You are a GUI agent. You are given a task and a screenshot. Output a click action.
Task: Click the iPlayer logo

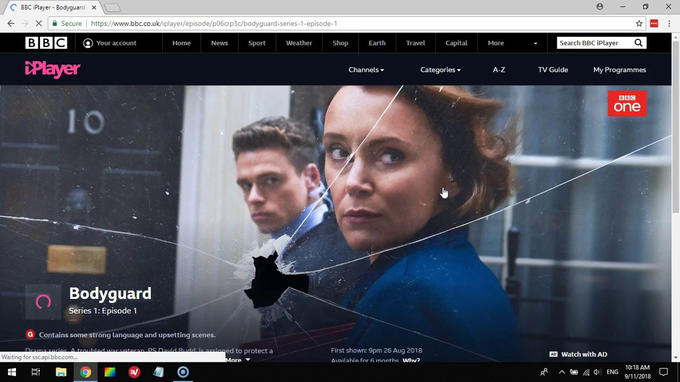tap(53, 70)
